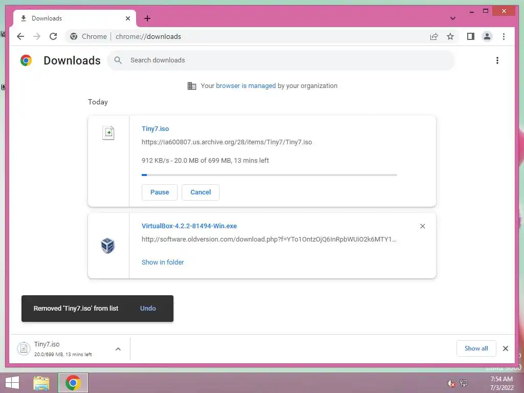Open File Explorer from the taskbar
Image resolution: width=524 pixels, height=393 pixels.
(41, 383)
